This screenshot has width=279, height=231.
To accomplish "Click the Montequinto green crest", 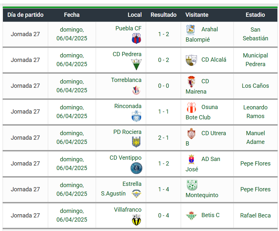I will [192, 185].
